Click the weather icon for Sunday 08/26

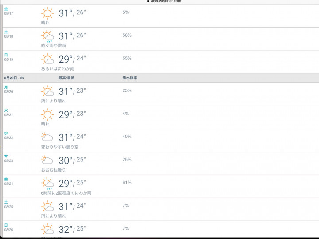pos(47,229)
